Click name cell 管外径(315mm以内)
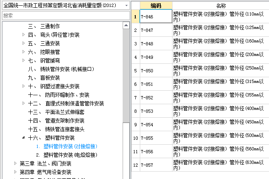The width and height of the screenshot is (269, 179). 221,84
